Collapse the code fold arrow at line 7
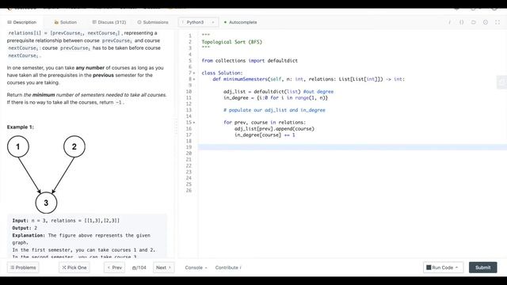 [x=194, y=73]
